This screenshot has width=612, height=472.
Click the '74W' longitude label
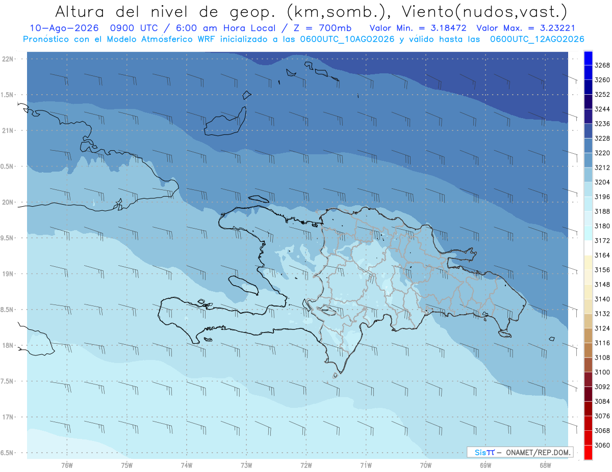point(186,465)
